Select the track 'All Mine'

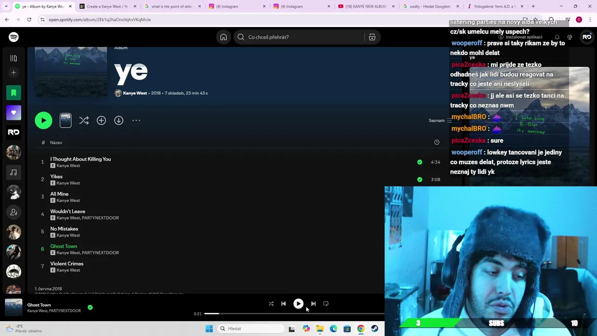pos(59,194)
